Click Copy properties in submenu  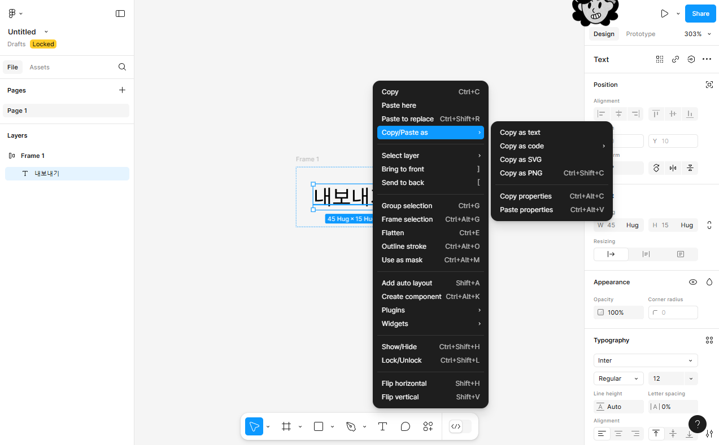click(x=552, y=196)
